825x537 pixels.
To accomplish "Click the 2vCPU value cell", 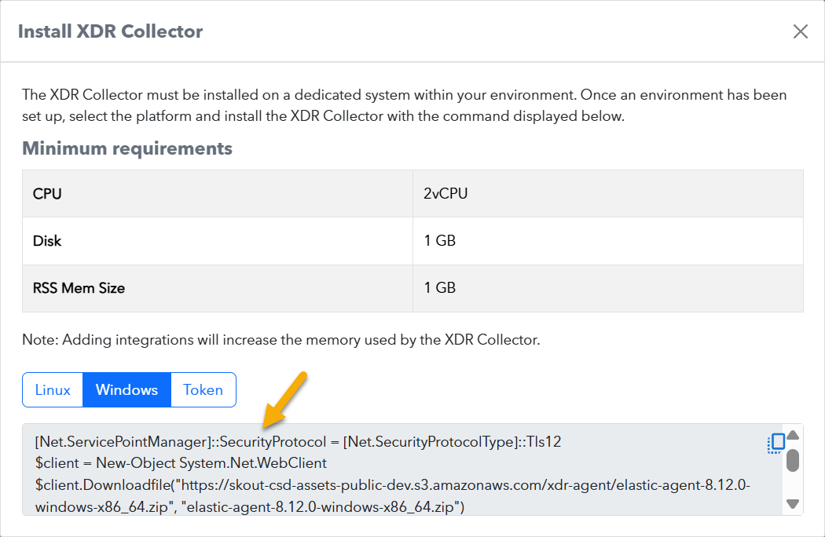I will click(x=445, y=193).
